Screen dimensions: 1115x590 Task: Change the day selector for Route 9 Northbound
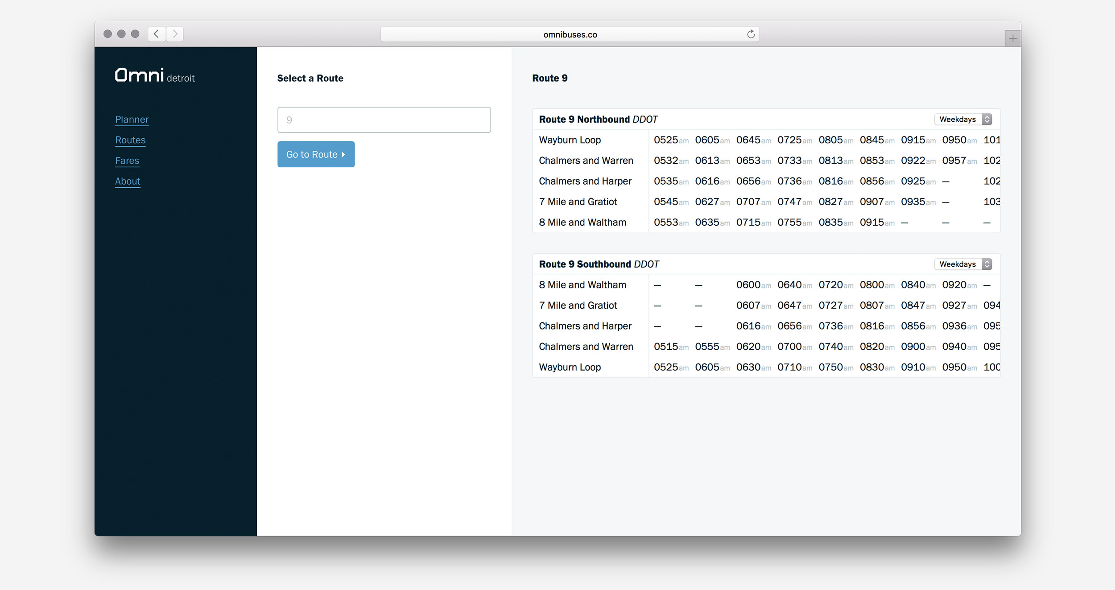[963, 119]
